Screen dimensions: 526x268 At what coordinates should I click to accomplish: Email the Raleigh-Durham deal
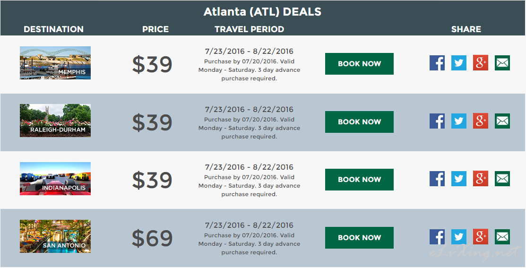[x=502, y=121]
